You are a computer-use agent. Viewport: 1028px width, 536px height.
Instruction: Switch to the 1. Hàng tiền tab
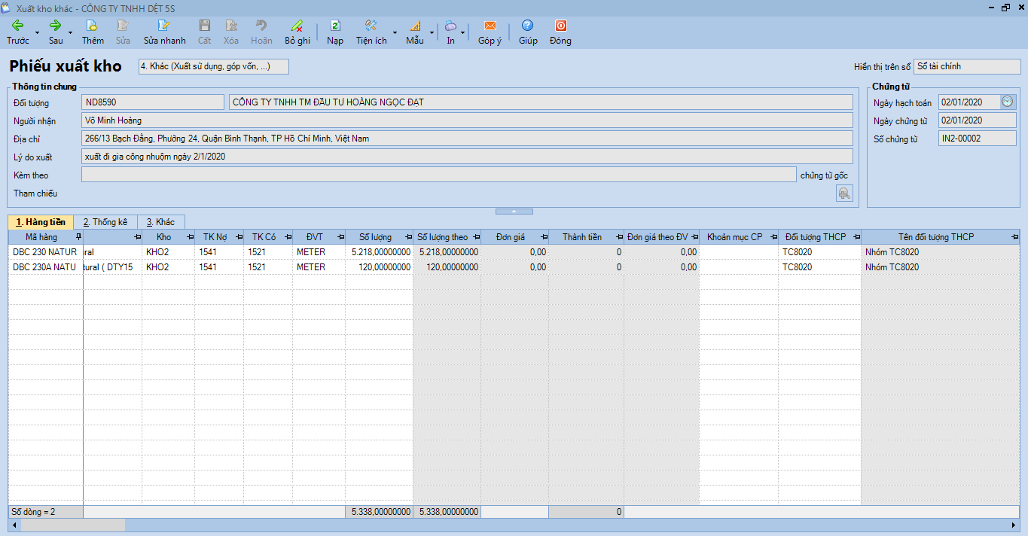(41, 222)
